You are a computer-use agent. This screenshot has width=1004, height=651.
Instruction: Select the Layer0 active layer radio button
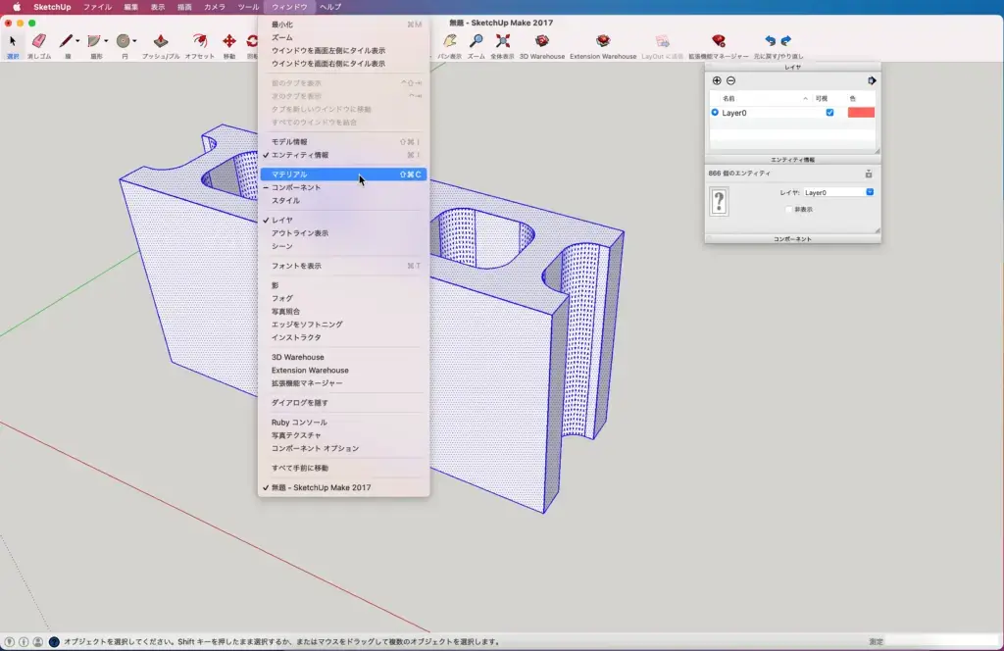point(715,113)
